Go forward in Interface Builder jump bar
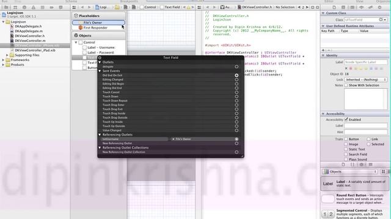The width and height of the screenshot is (391, 219). 89,7
